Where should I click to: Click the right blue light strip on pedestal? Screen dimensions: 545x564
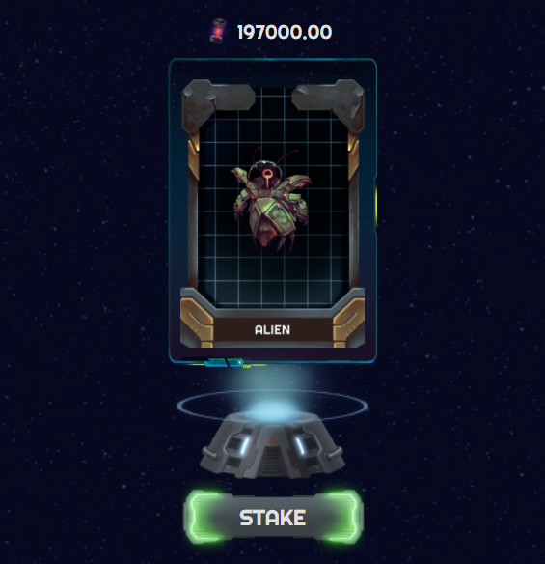300,447
